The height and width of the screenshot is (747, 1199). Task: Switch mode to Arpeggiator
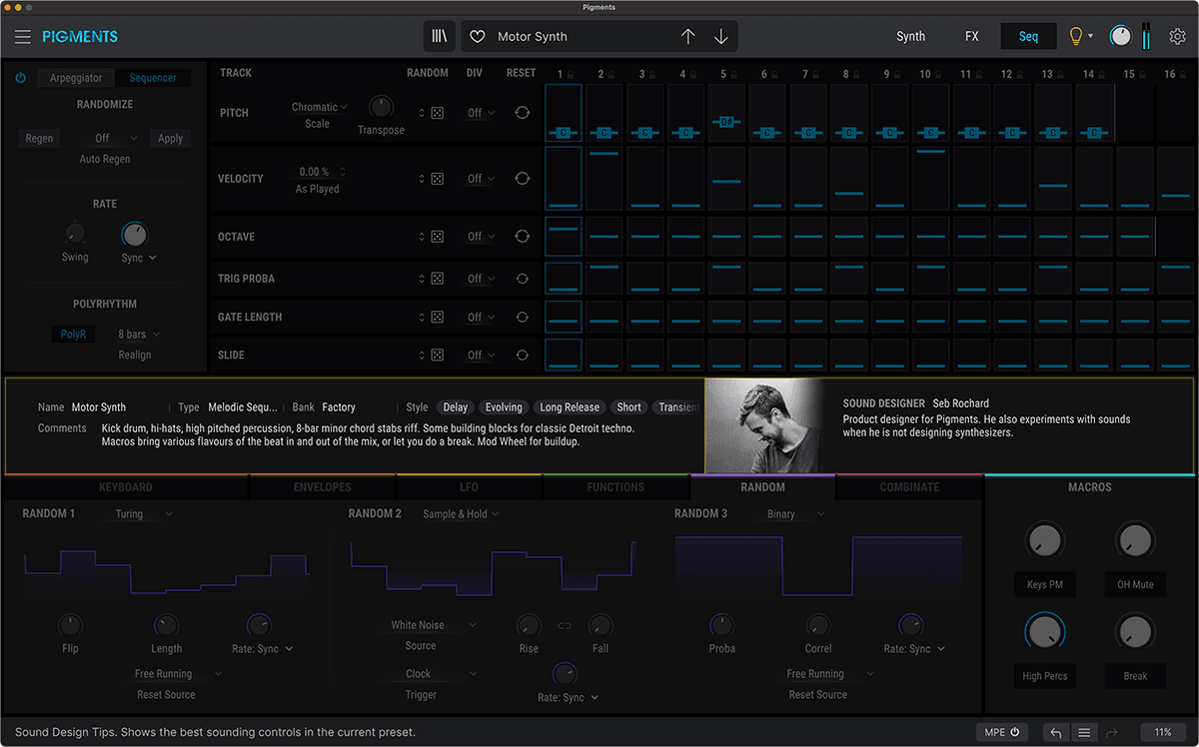[77, 78]
